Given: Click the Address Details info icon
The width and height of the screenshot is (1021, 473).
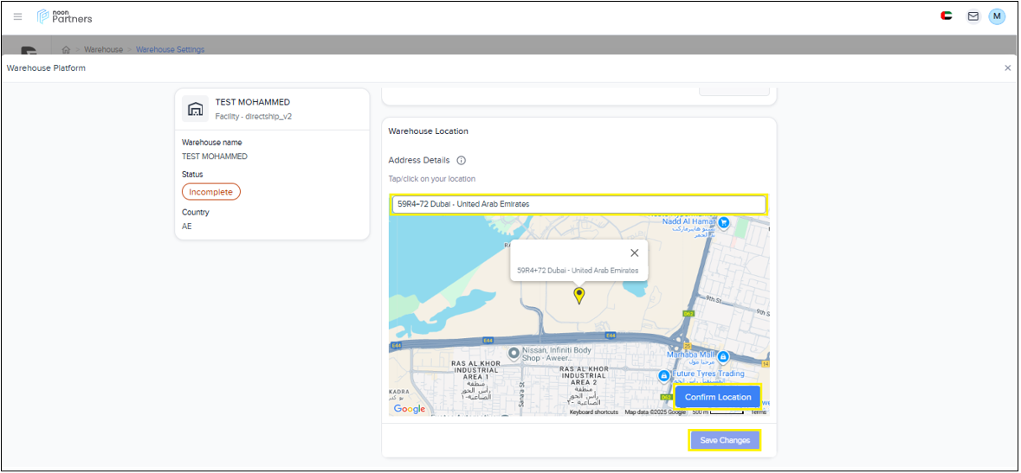Looking at the screenshot, I should pyautogui.click(x=461, y=161).
